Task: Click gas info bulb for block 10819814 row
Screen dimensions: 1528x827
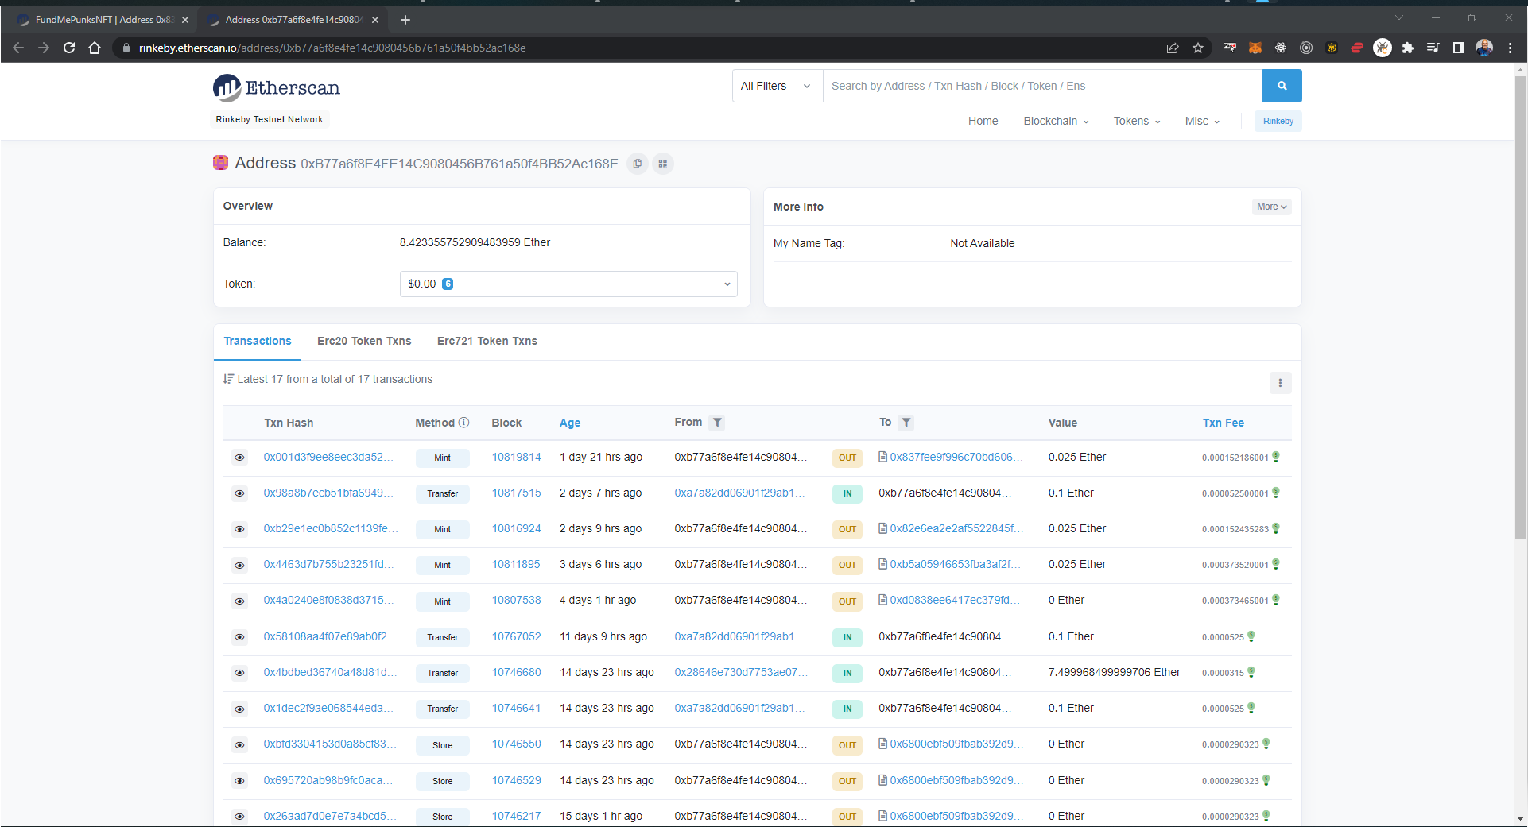Action: pyautogui.click(x=1276, y=457)
